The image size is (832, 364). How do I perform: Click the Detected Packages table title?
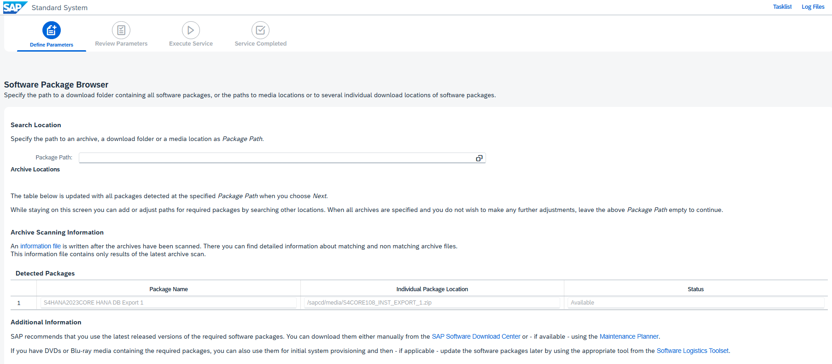pos(45,274)
